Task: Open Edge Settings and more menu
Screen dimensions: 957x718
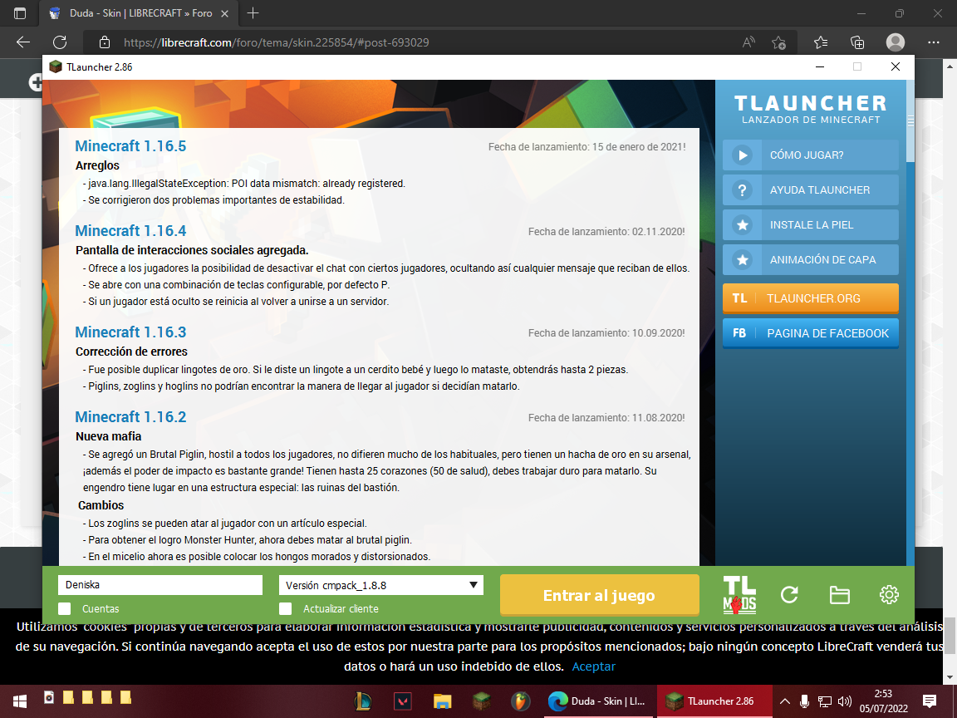Action: (x=933, y=42)
